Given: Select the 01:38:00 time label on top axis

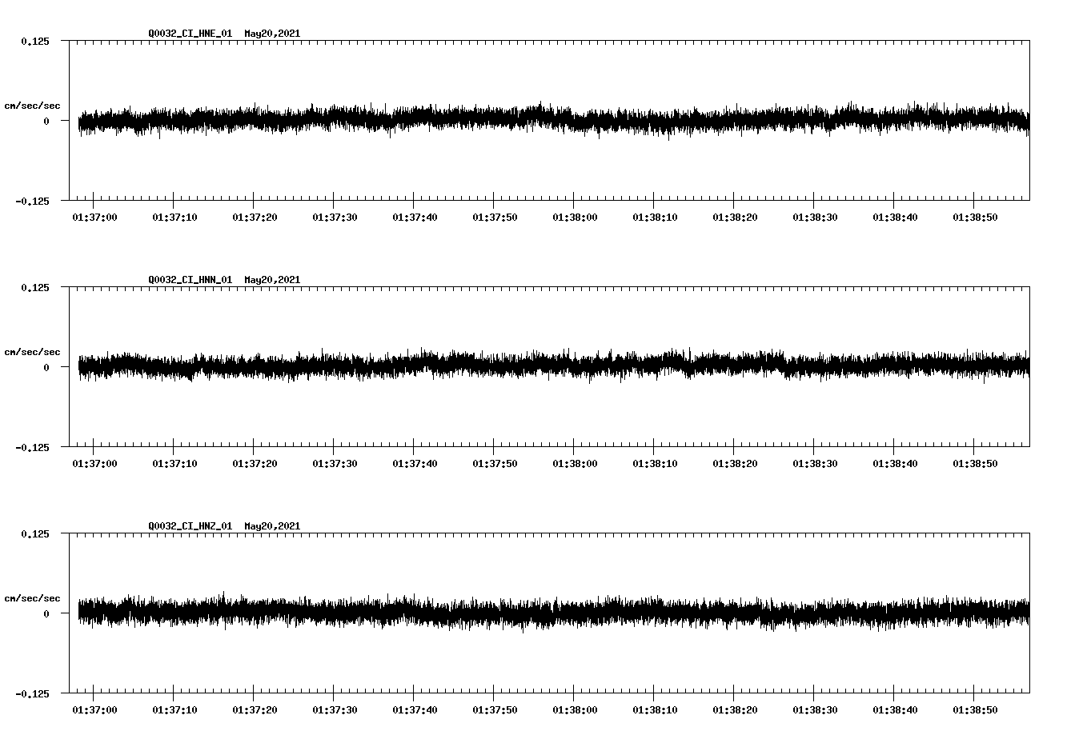Looking at the screenshot, I should point(573,216).
